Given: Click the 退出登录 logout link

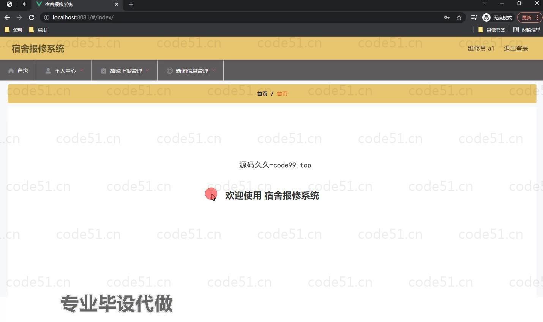Looking at the screenshot, I should pos(516,48).
